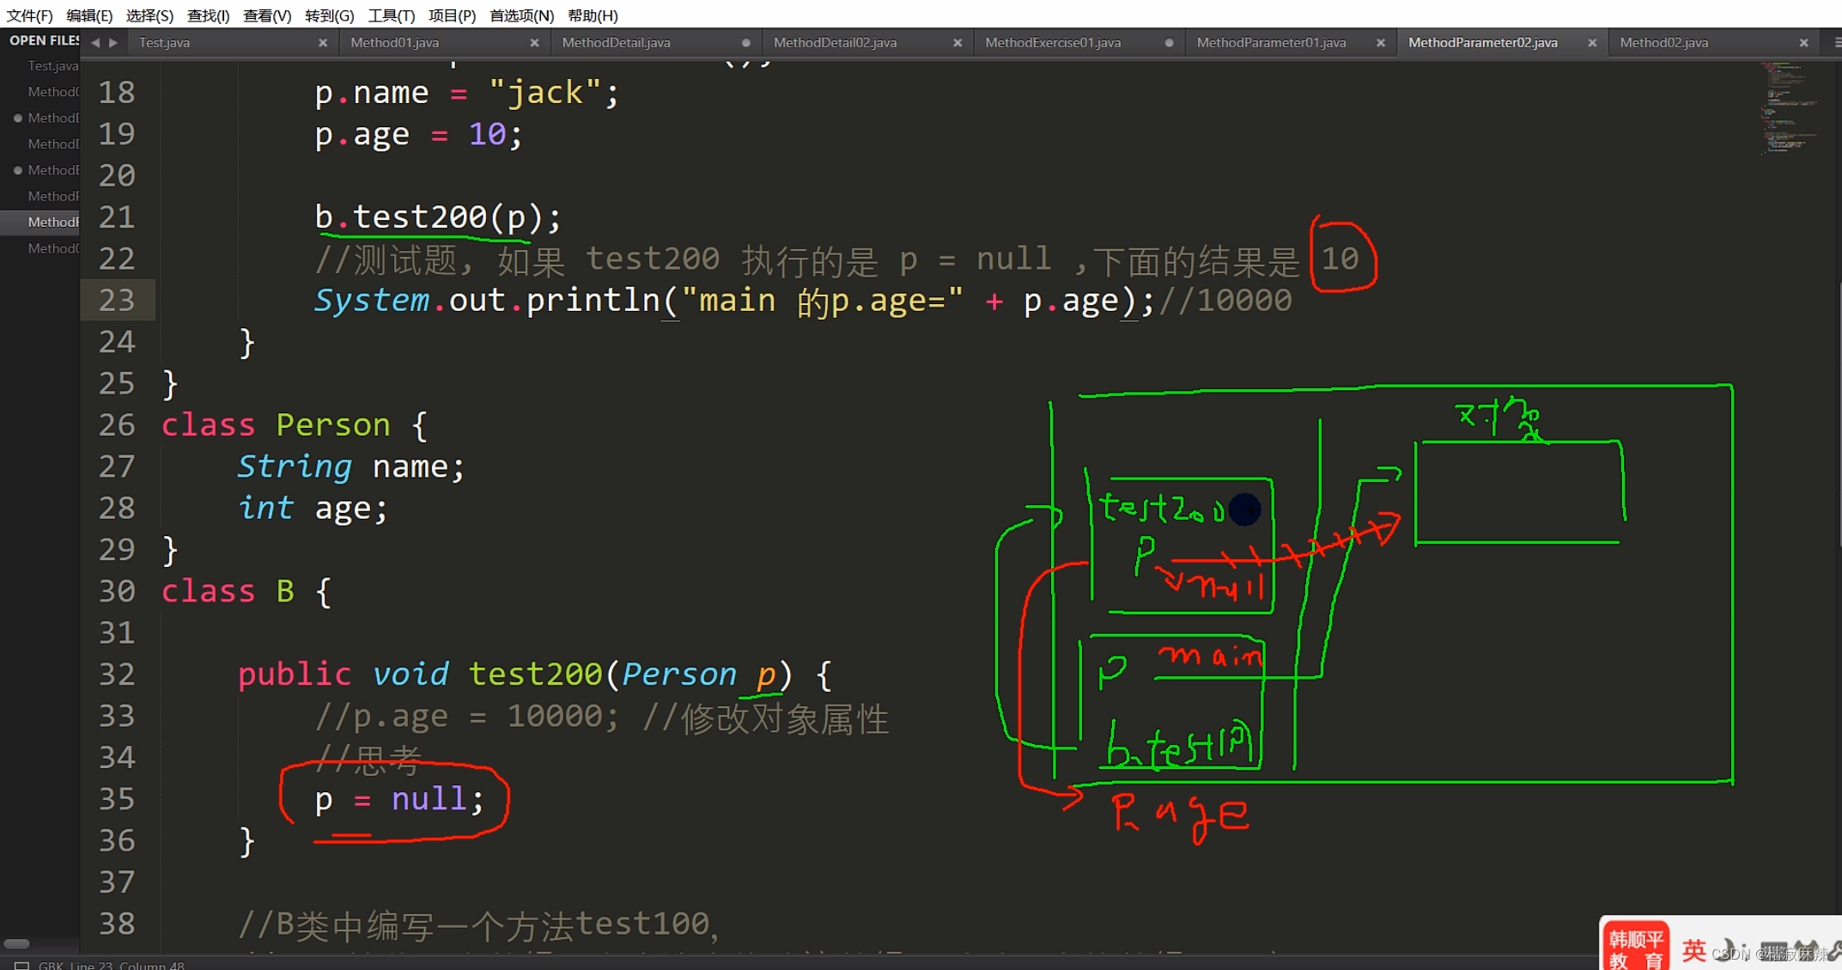
Task: Close the MethodDetail02.java tab
Action: 957,43
